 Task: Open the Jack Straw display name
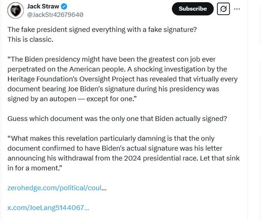43,7
